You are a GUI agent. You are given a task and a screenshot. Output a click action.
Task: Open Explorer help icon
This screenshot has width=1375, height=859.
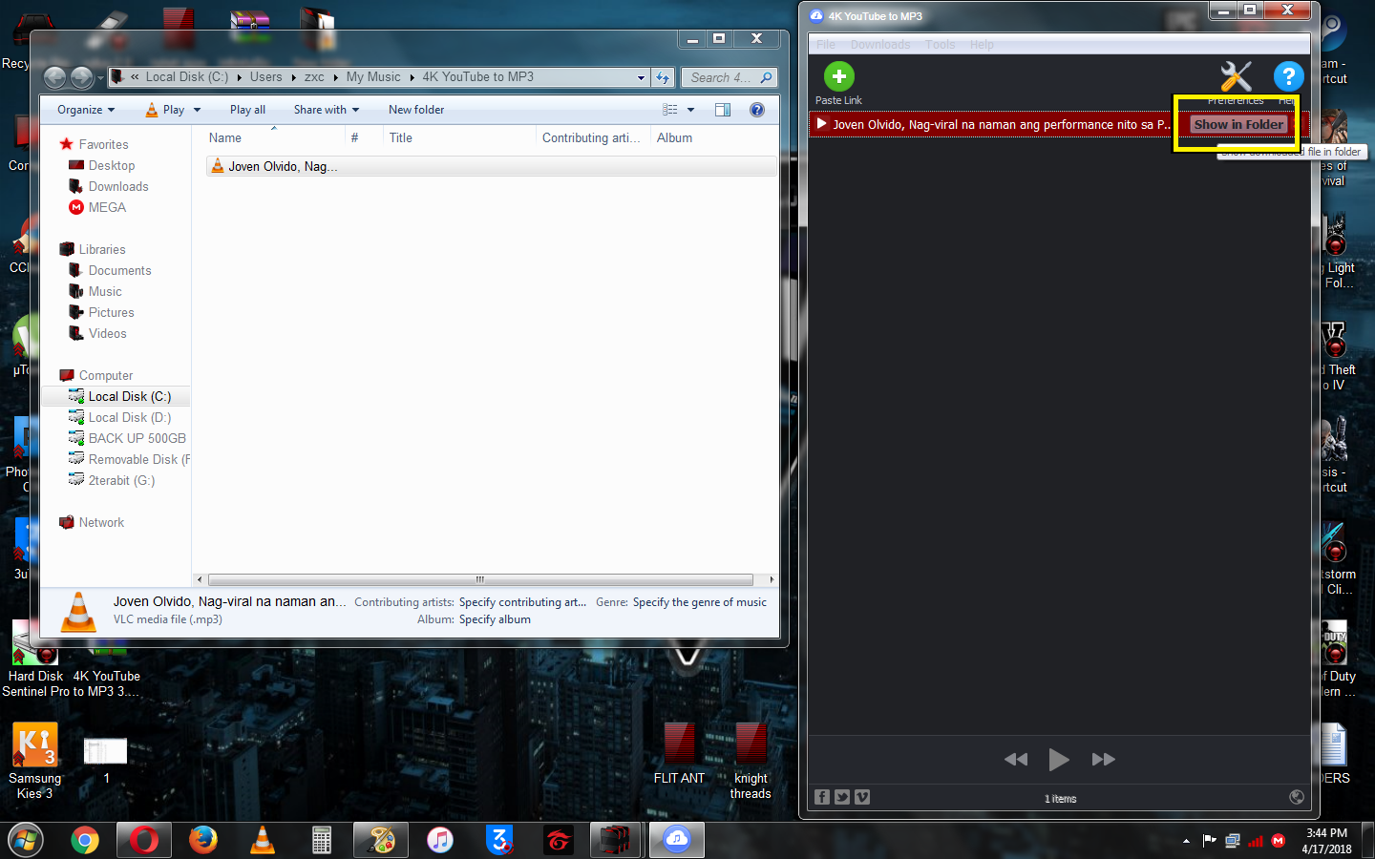point(757,110)
